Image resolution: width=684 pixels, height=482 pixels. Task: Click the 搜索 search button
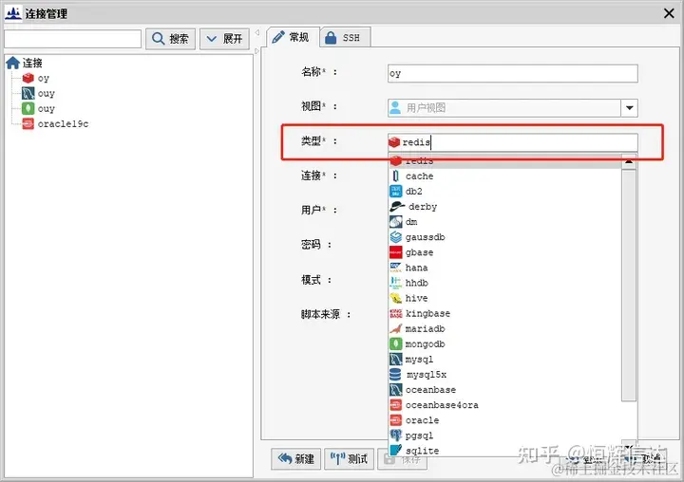[x=171, y=39]
